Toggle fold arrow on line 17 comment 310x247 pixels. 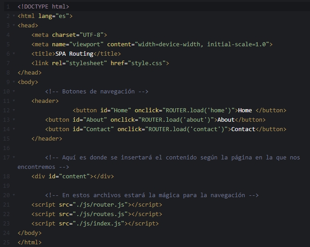click(14, 157)
